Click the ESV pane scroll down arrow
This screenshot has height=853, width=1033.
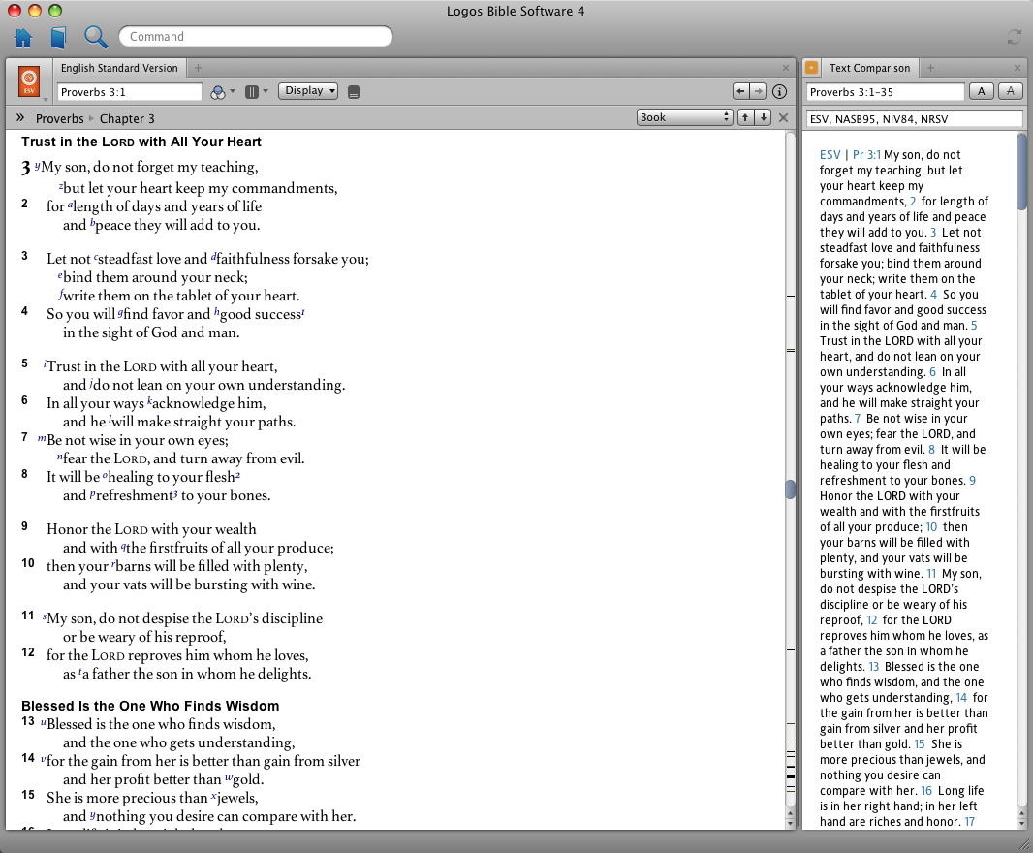791,823
